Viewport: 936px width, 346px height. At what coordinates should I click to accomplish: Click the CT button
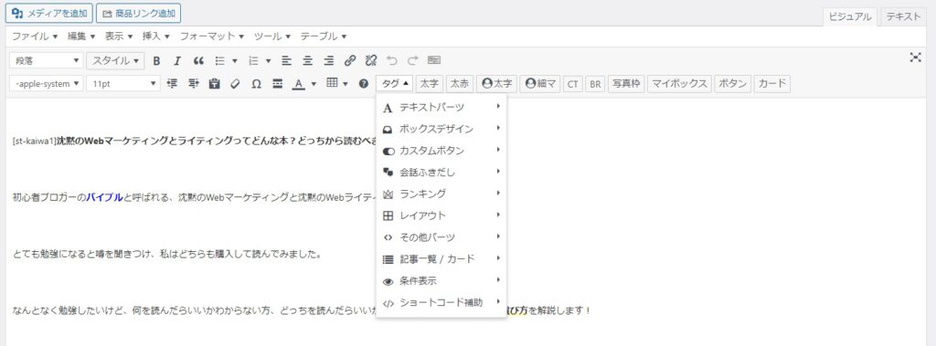[x=572, y=84]
